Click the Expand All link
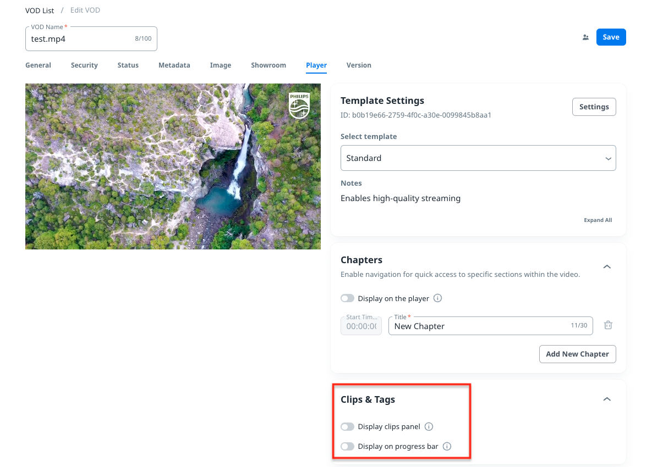This screenshot has height=467, width=652. (598, 220)
